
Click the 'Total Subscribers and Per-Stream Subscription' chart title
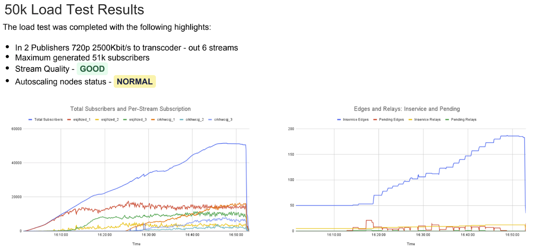[130, 109]
